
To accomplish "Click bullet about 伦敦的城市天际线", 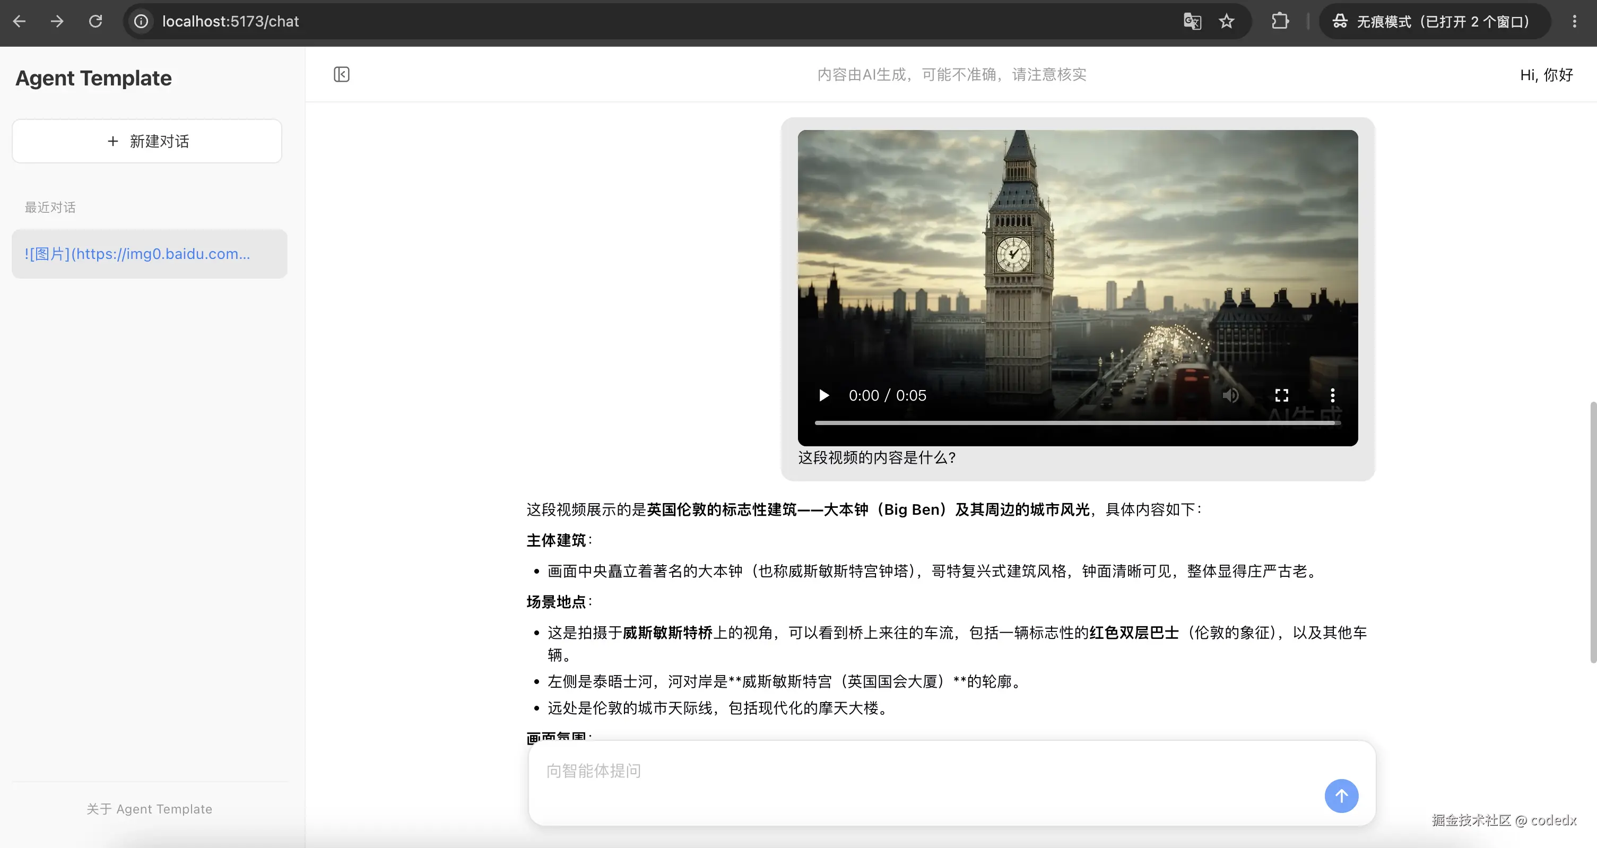I will click(x=719, y=708).
